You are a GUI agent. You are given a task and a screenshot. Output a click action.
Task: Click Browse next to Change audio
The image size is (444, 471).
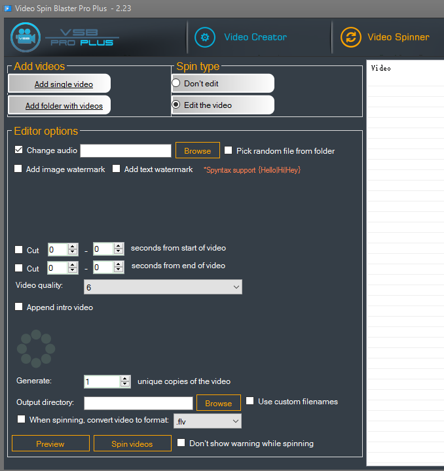click(198, 150)
